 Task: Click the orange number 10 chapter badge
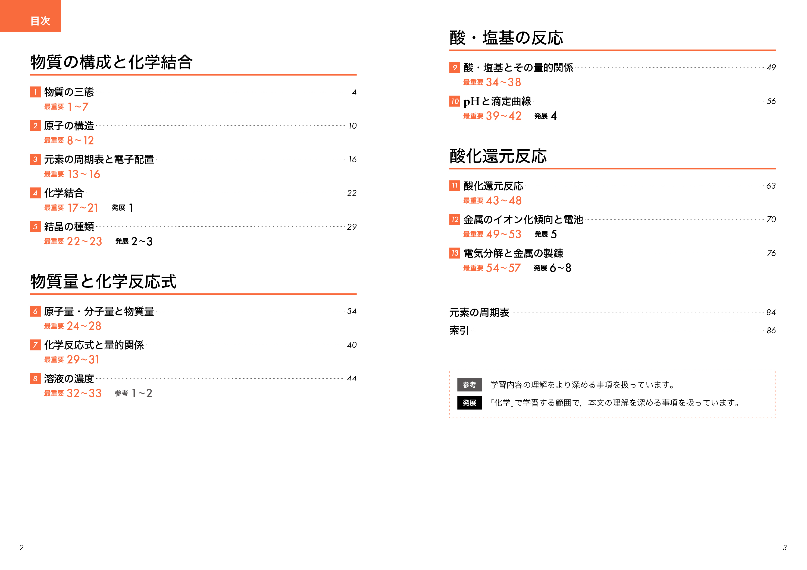[x=455, y=101]
